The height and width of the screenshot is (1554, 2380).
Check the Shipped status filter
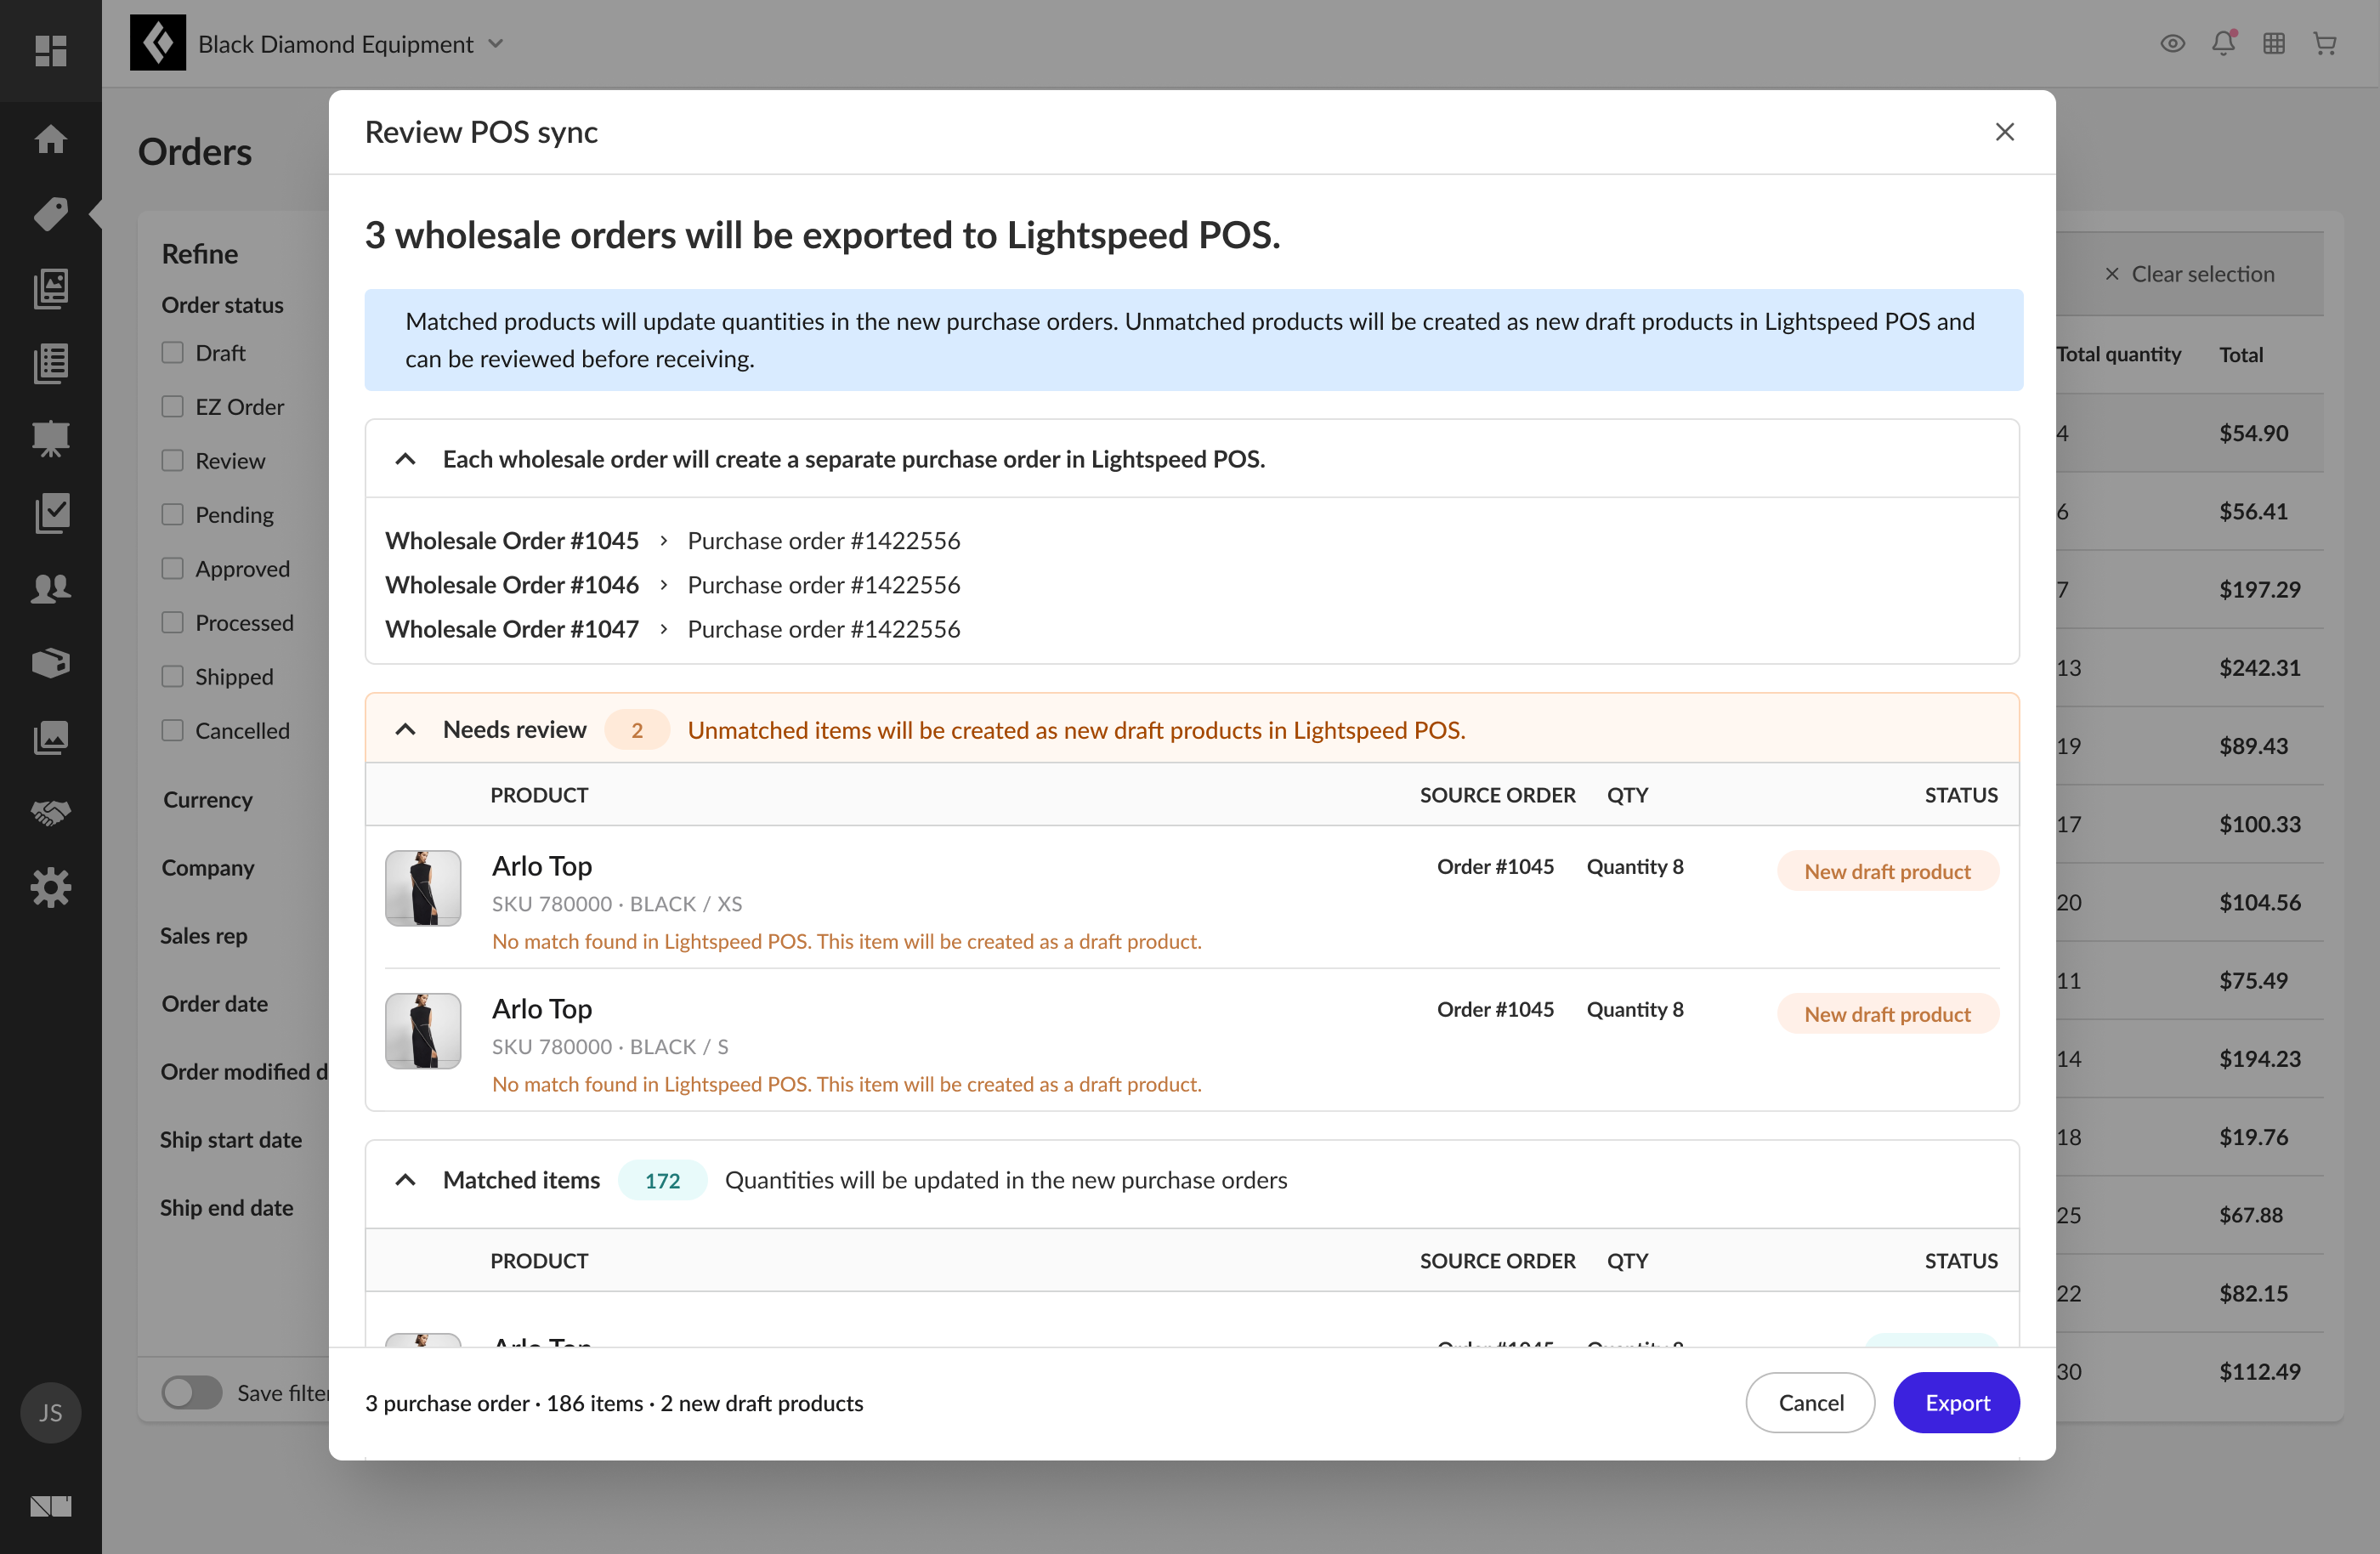(172, 676)
